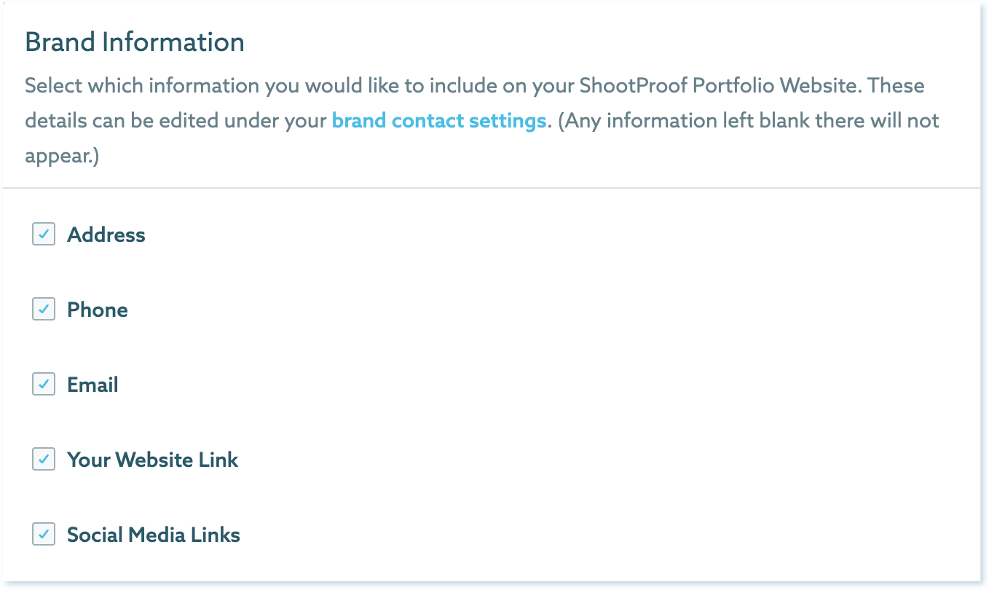This screenshot has width=989, height=590.
Task: Click the Address label text
Action: pos(106,235)
